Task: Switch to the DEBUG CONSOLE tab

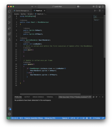Action: (x=38, y=97)
